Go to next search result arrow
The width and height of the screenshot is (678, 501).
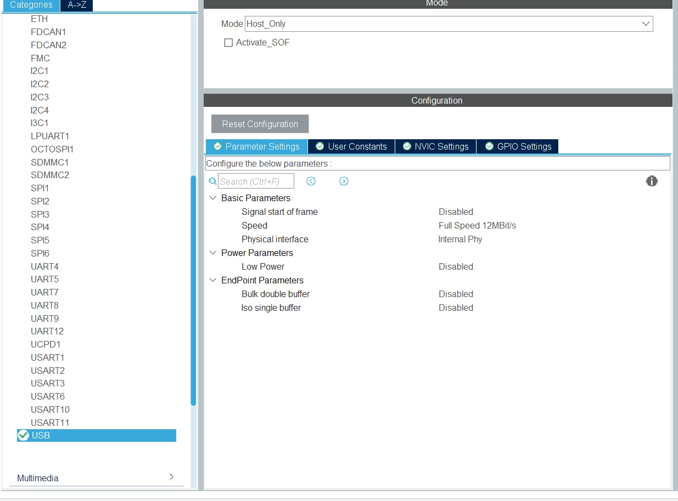pos(344,181)
